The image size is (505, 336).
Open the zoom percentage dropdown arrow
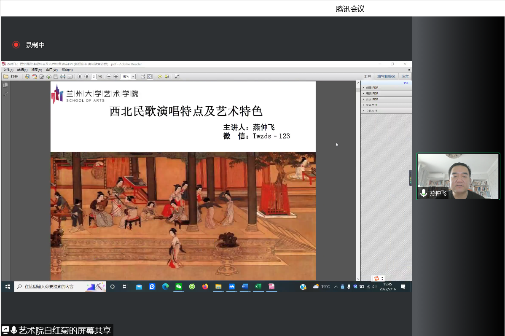tap(133, 77)
